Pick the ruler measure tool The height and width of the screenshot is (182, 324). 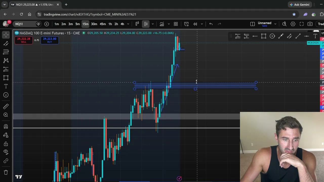coord(6,106)
